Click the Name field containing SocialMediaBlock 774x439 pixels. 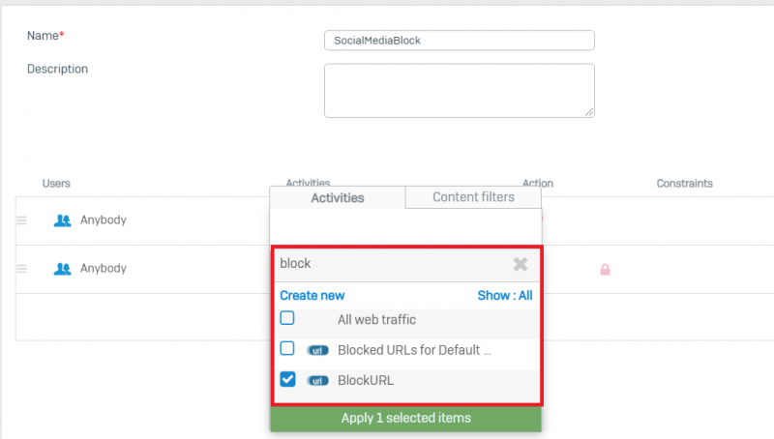[x=459, y=41]
